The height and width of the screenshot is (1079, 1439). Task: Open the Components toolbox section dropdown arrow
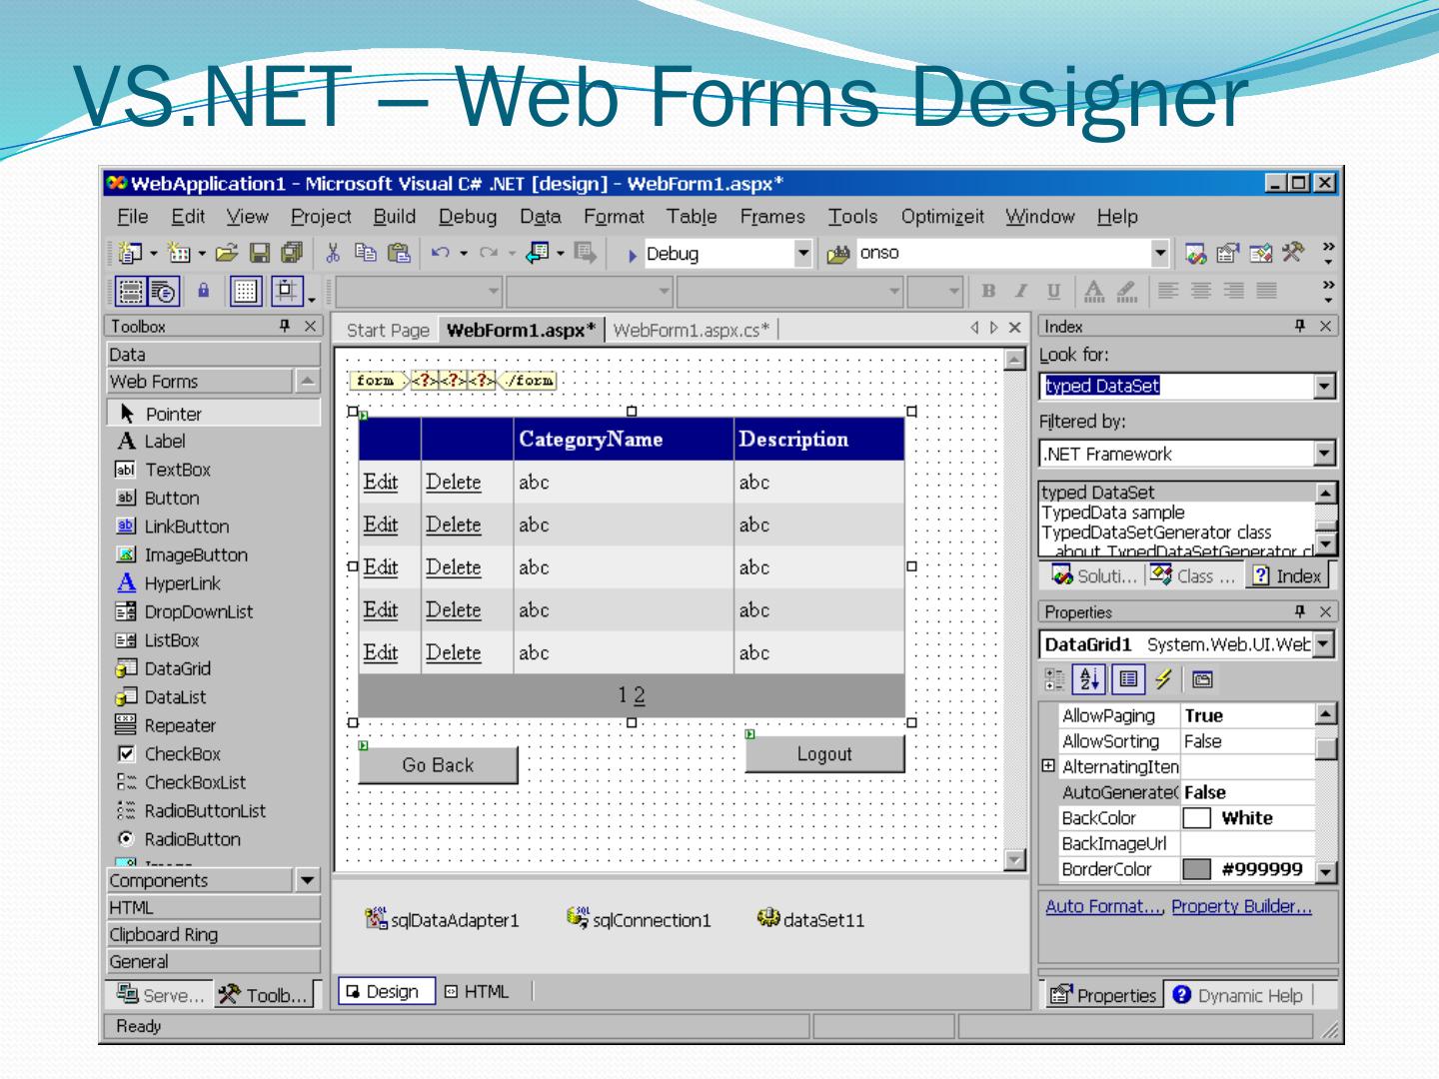(x=308, y=880)
